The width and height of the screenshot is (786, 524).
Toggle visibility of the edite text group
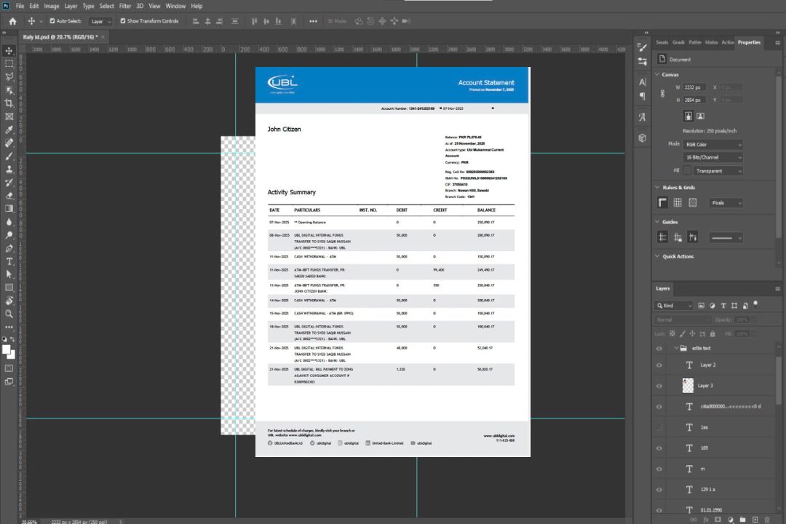[x=659, y=348]
